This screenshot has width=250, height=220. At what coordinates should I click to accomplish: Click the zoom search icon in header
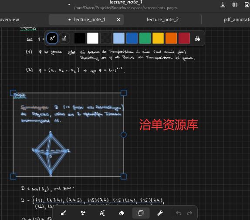[x=247, y=5]
